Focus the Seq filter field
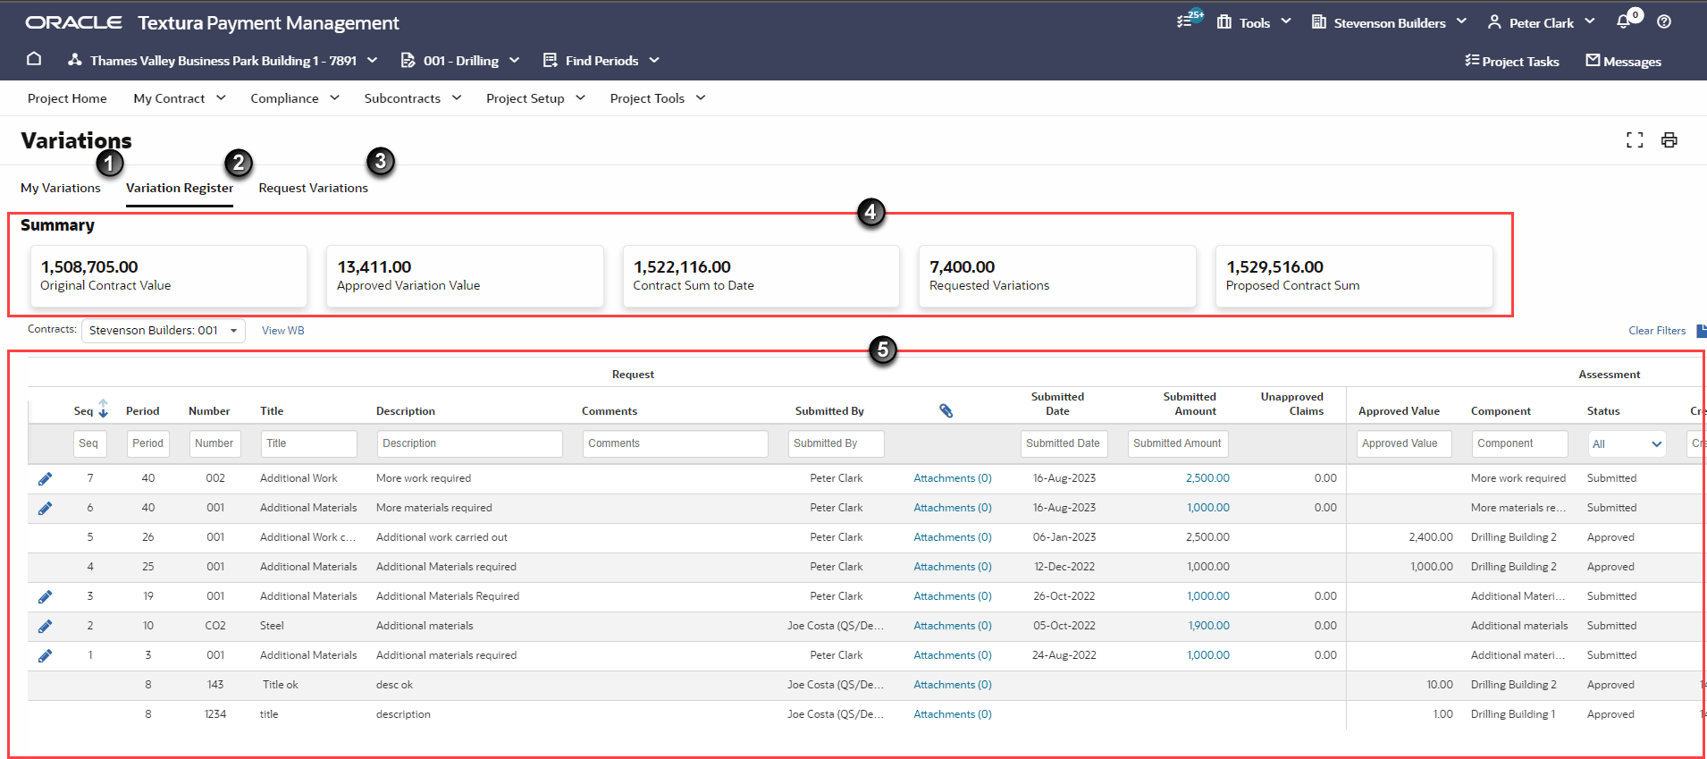This screenshot has width=1707, height=759. pyautogui.click(x=89, y=443)
